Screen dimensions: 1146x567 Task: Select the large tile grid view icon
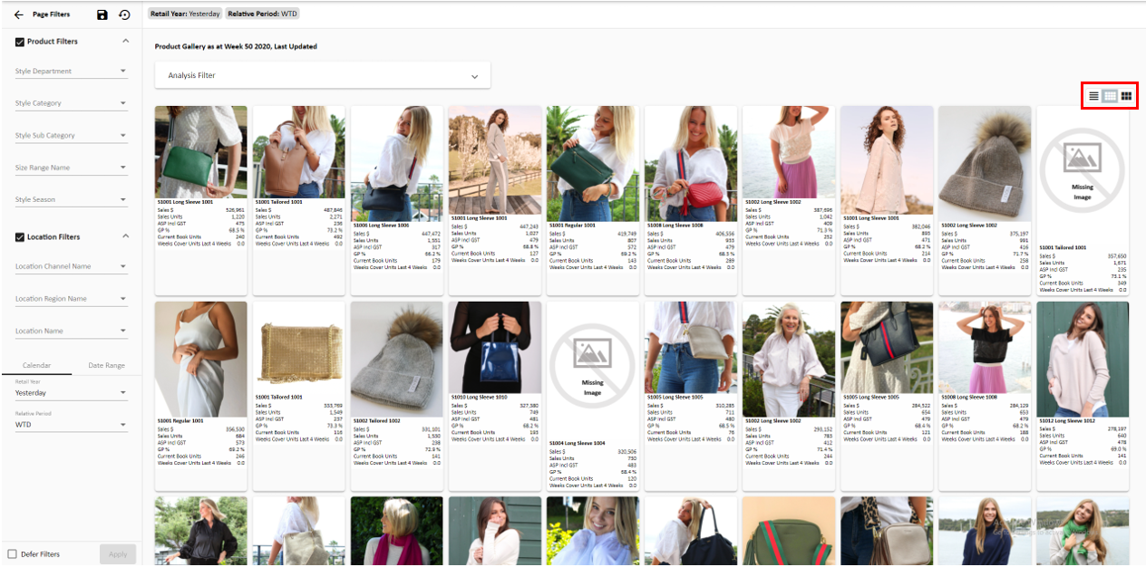1126,96
